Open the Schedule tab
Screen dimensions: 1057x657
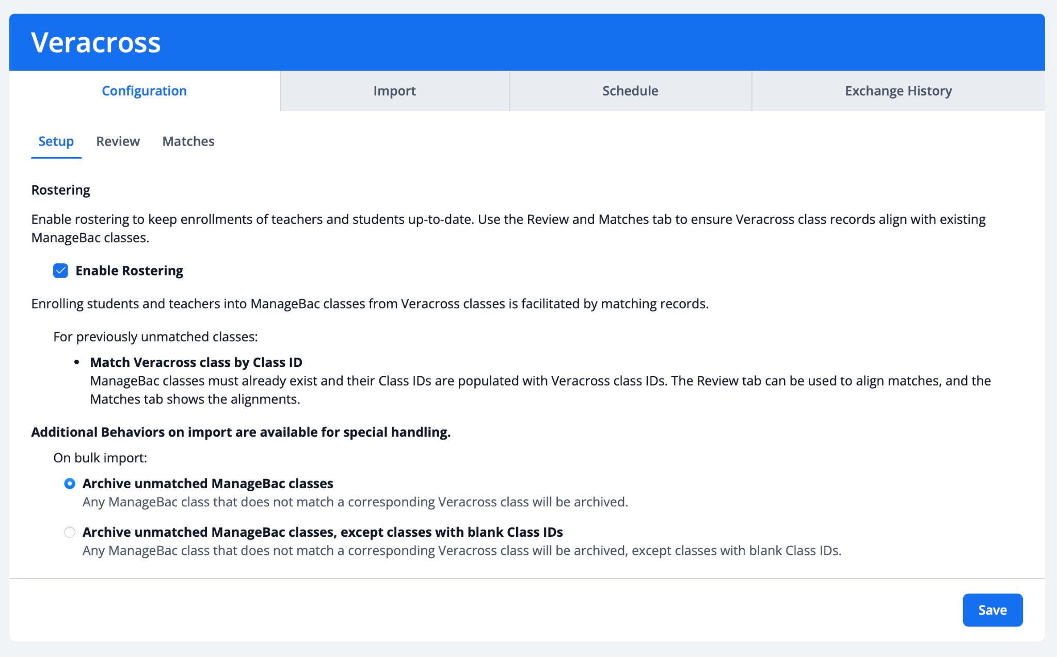click(630, 91)
